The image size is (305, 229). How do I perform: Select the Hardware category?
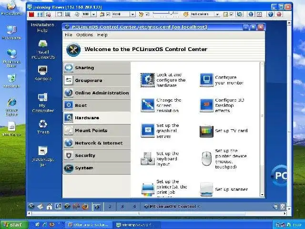coord(97,118)
